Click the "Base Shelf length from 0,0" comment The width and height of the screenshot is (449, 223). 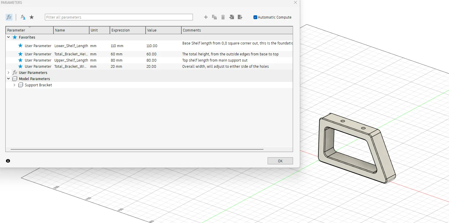(237, 43)
